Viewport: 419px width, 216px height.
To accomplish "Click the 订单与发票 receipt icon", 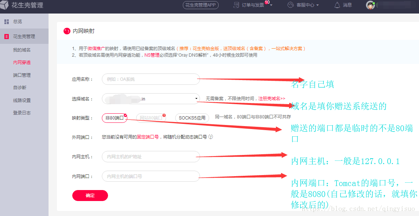I will click(x=236, y=5).
